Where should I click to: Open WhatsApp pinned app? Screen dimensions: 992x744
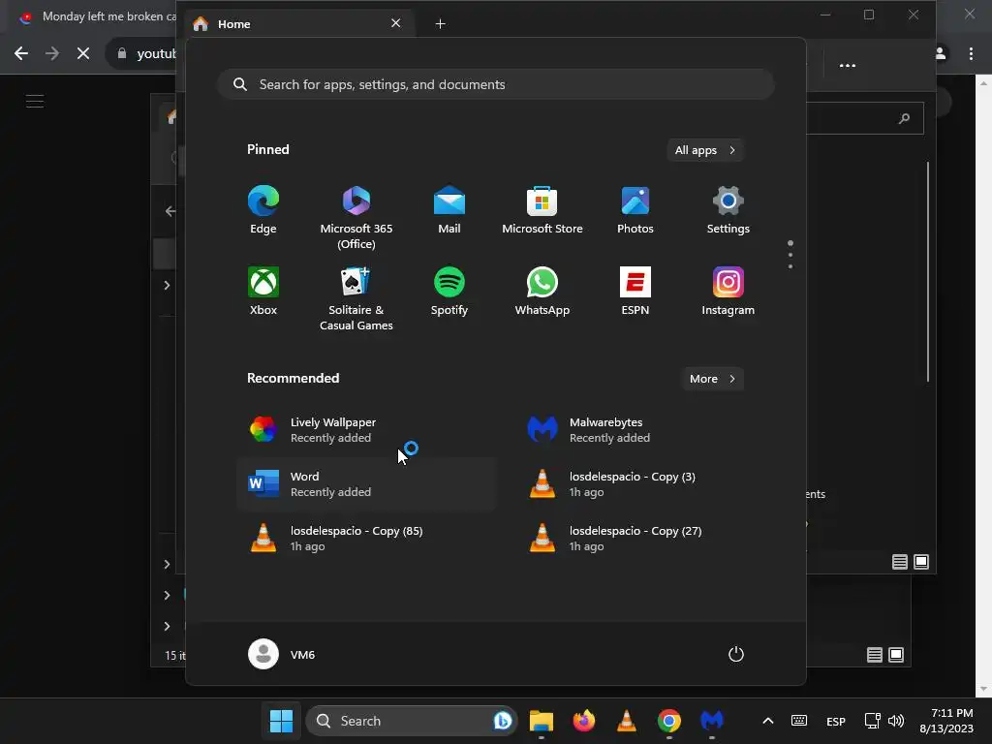tap(542, 292)
